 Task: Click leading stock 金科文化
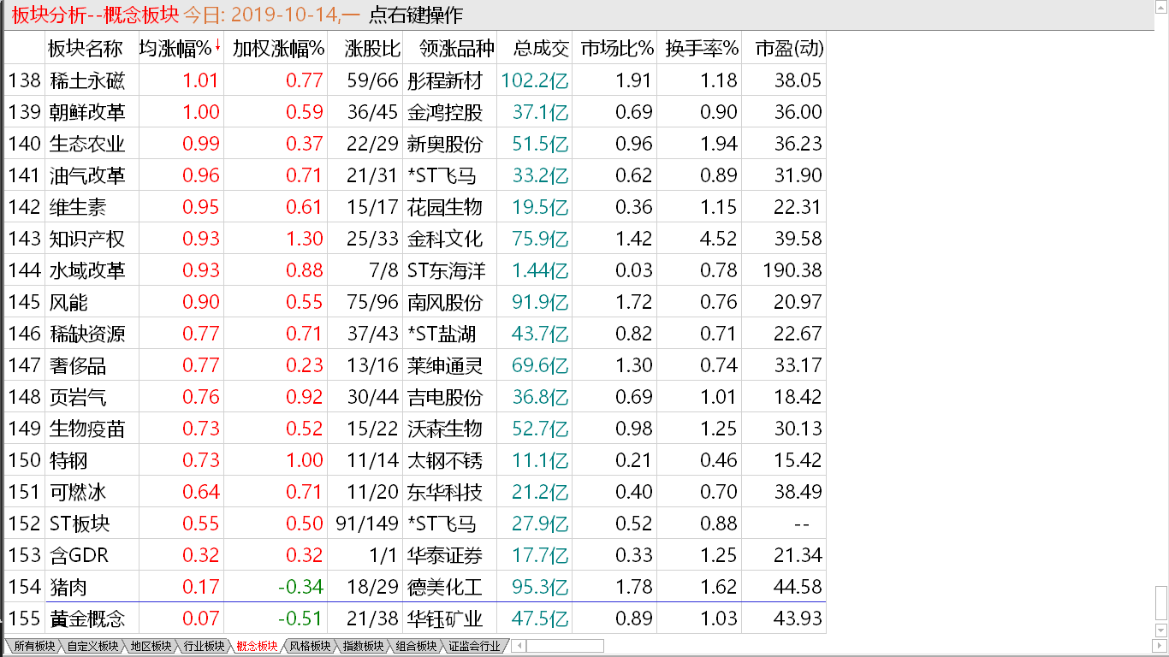click(x=445, y=239)
